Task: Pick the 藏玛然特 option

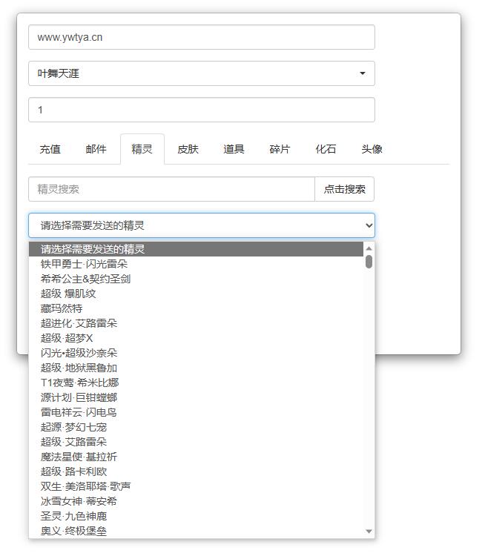Action: (x=196, y=309)
